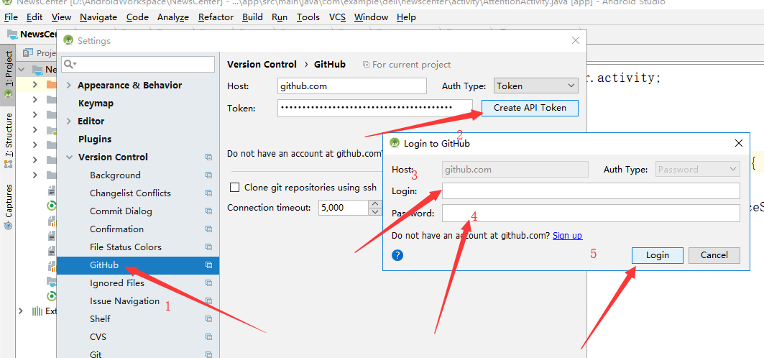Screen dimensions: 764x358
Task: Focus the Password field in Login dialog
Action: (x=591, y=213)
